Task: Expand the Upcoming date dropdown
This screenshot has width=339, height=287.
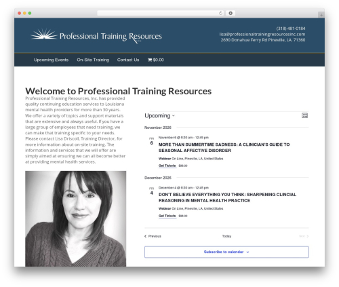Action: click(159, 115)
